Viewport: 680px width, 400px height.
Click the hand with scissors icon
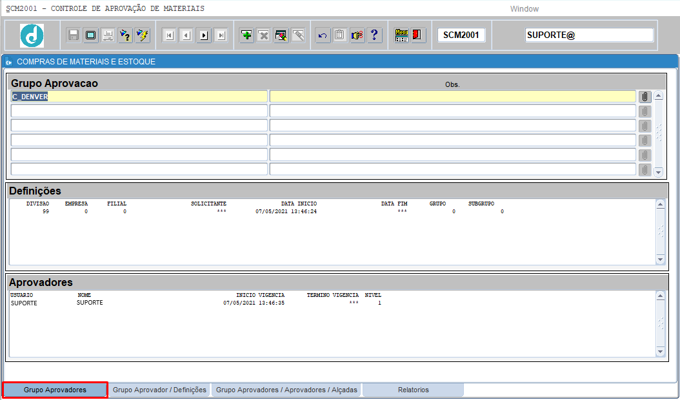coord(357,35)
